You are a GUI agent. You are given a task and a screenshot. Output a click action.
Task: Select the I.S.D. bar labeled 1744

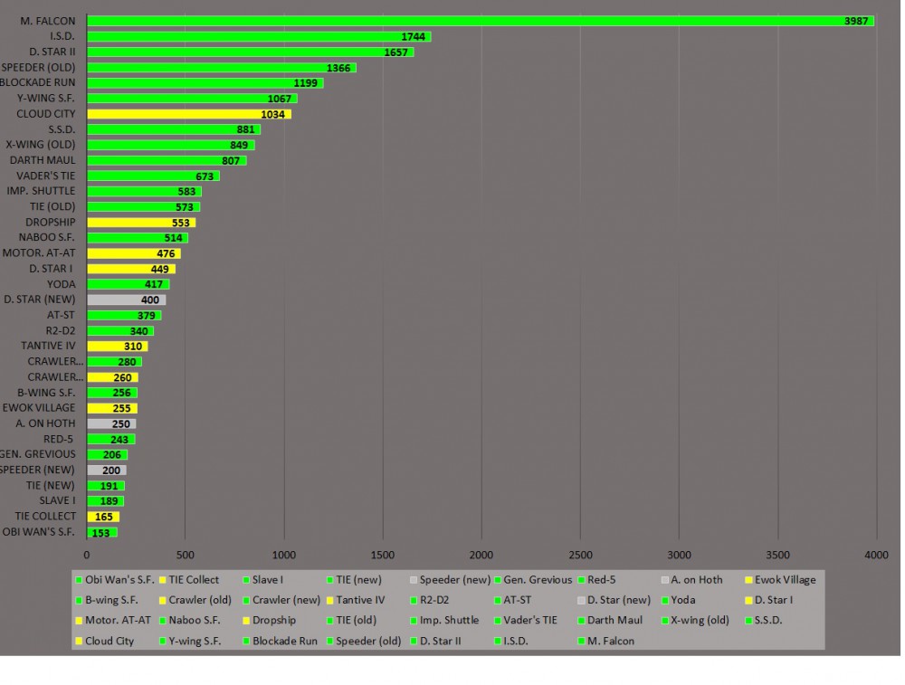(259, 36)
